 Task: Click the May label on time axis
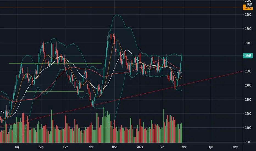(235, 147)
